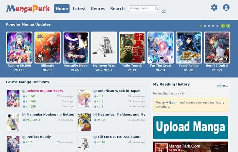This screenshot has width=238, height=152.
Task: Read ch.3 of American Weeb in Japan
Action: 100,101
